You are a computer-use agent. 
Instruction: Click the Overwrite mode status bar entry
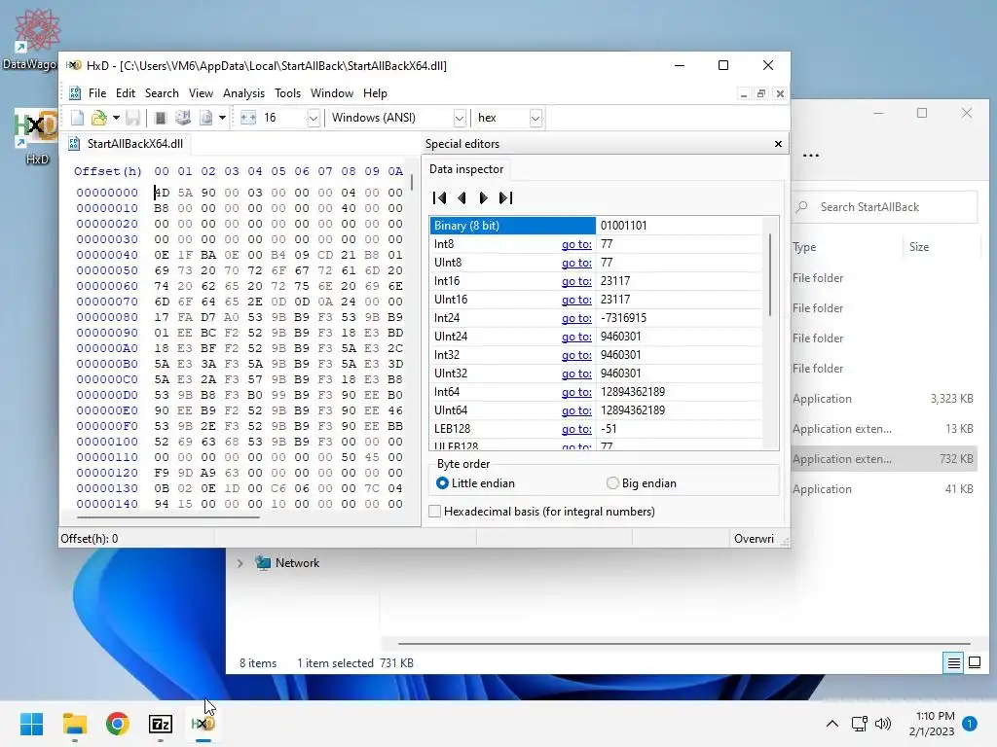pyautogui.click(x=755, y=539)
